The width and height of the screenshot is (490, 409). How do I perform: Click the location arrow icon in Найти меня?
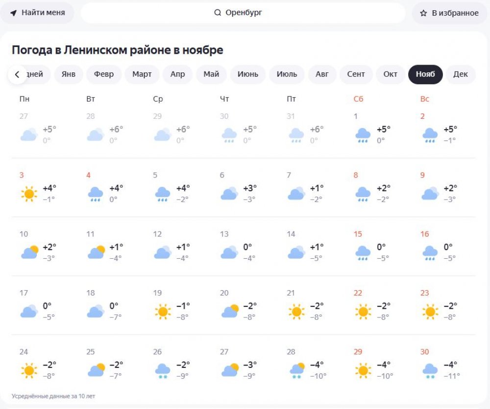coord(13,13)
